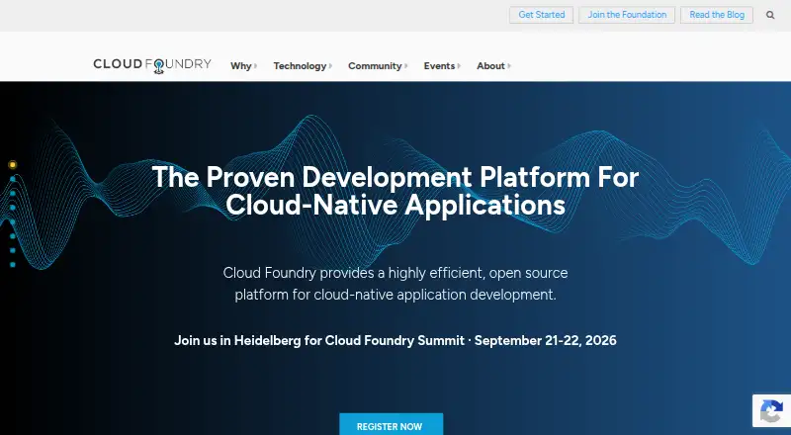Jump to the last section dot
The height and width of the screenshot is (435, 791).
pos(13,264)
